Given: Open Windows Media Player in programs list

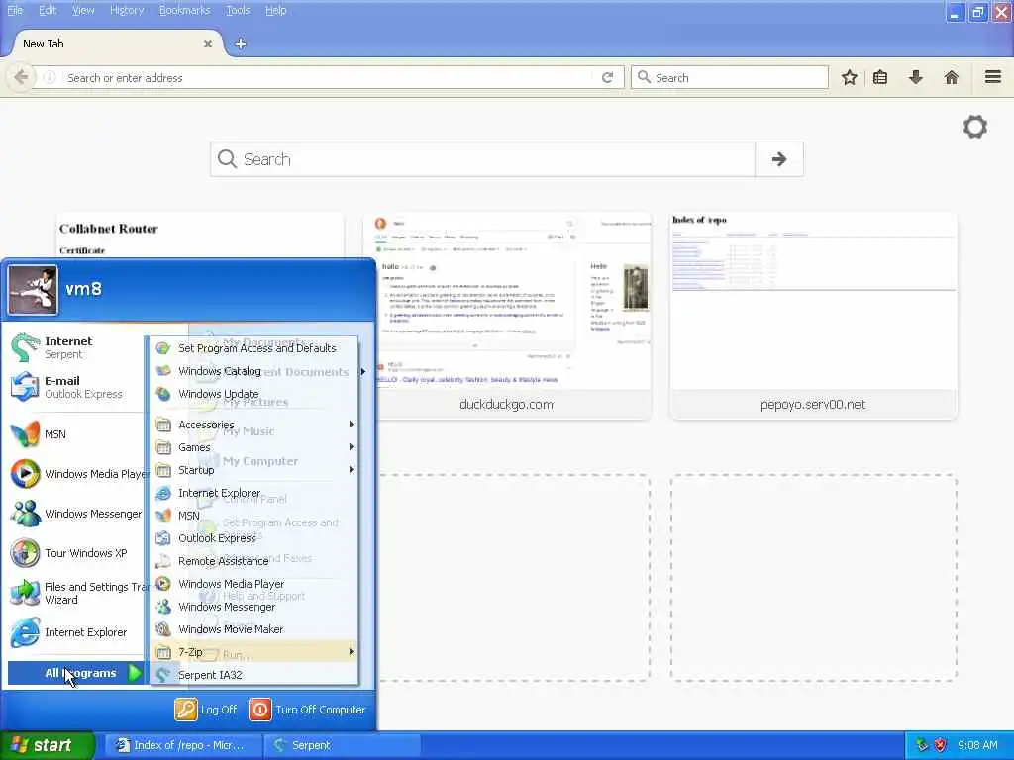Looking at the screenshot, I should pyautogui.click(x=254, y=584).
